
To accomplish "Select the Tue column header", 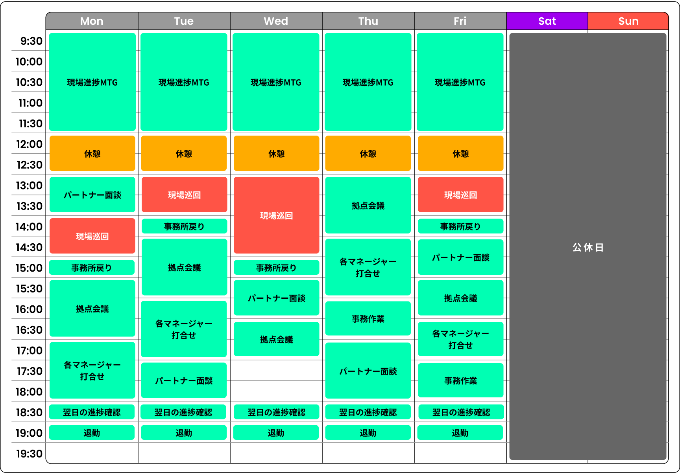I will (x=184, y=21).
